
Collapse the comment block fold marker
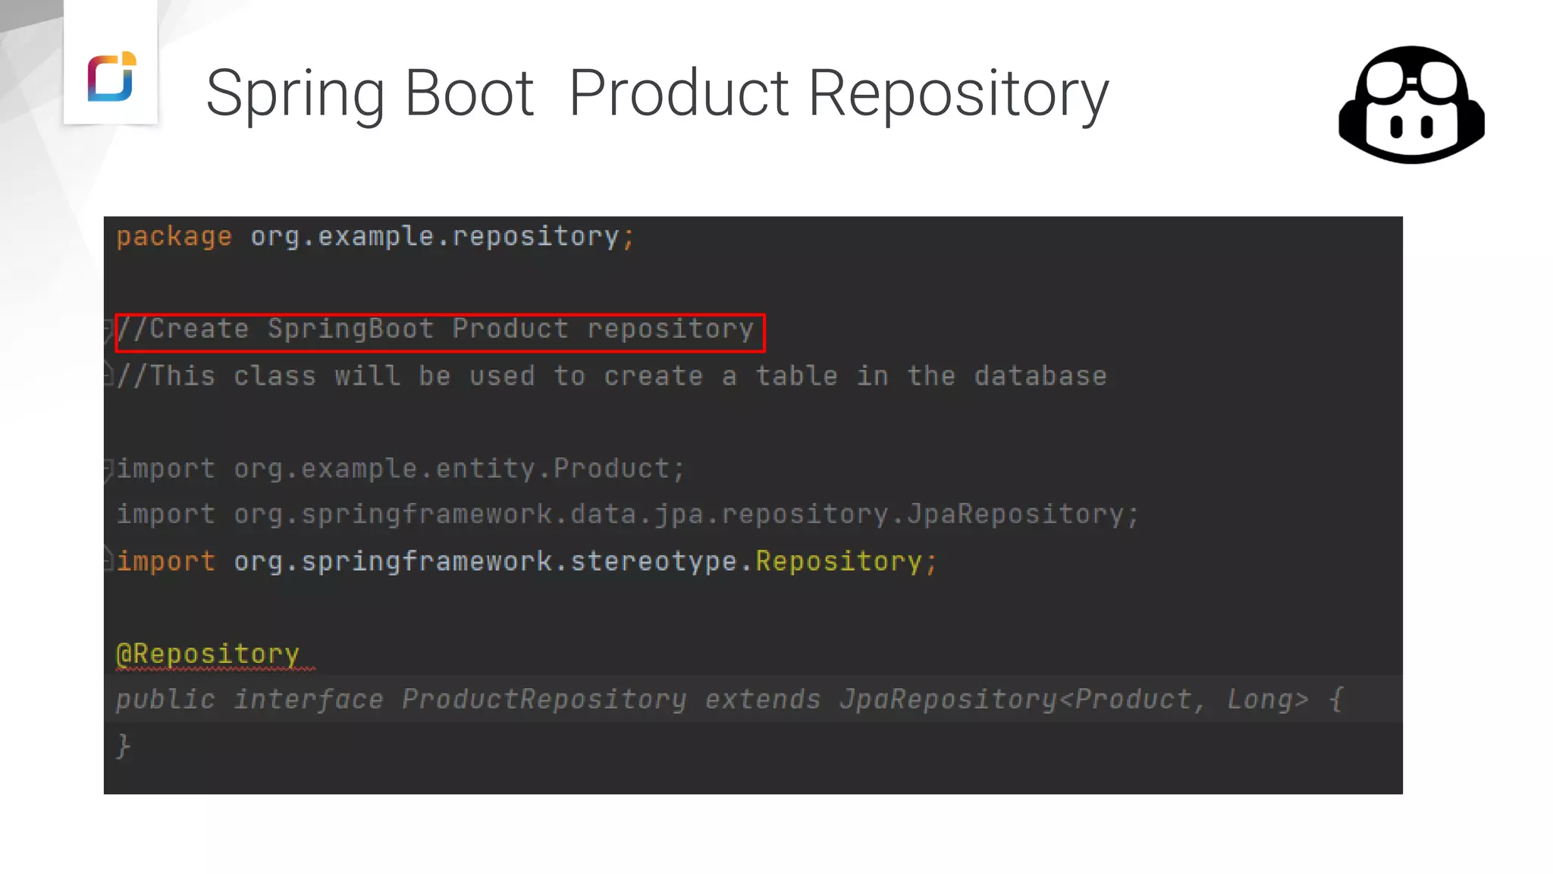[108, 329]
